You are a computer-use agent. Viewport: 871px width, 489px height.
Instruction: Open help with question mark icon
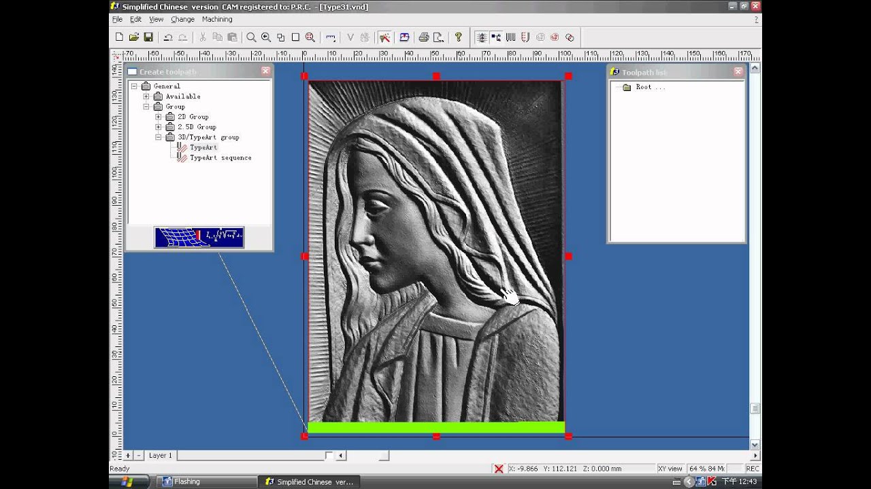click(x=458, y=37)
